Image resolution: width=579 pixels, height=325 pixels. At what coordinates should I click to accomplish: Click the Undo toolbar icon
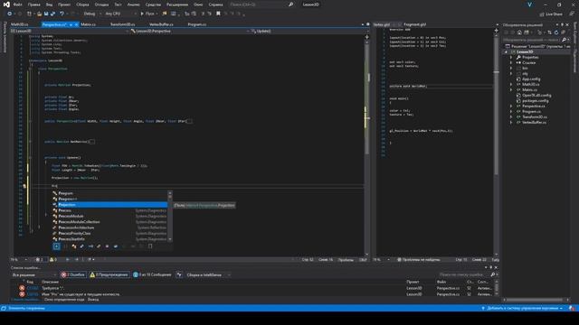[x=62, y=14]
